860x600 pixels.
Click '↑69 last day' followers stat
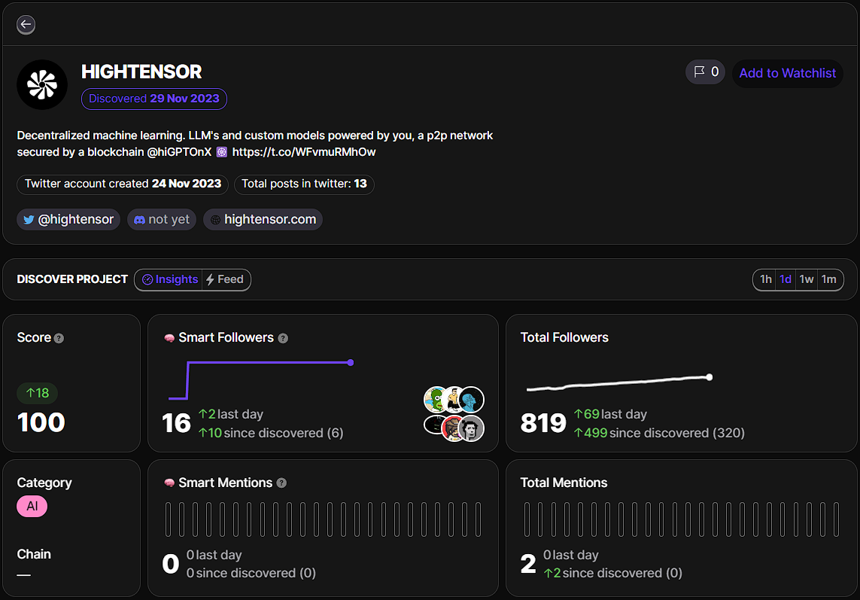pos(610,414)
